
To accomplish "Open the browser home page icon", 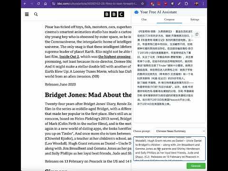I will pyautogui.click(x=45, y=4).
